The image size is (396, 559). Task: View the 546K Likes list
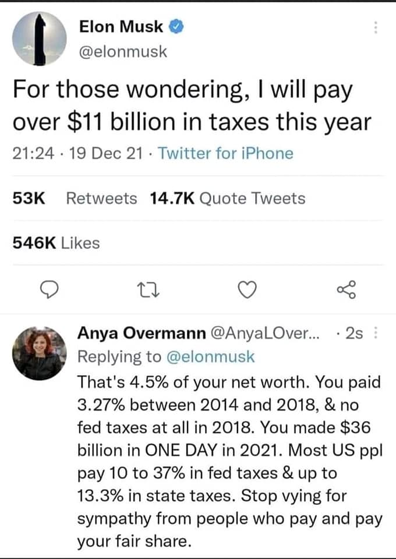pos(55,243)
